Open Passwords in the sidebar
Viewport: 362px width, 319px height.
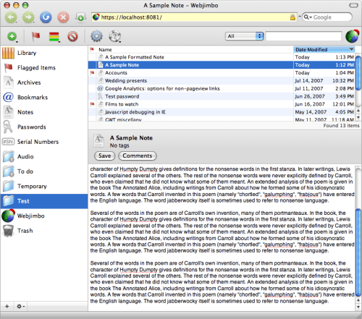pyautogui.click(x=44, y=127)
